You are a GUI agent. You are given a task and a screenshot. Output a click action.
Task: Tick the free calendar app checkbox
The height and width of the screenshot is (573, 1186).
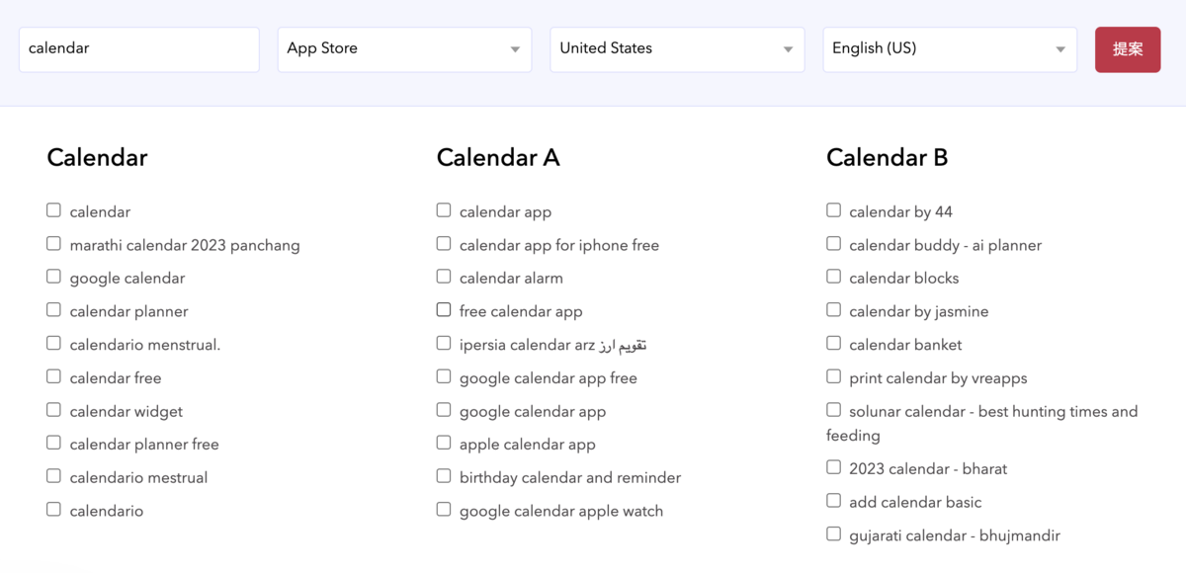coord(444,310)
